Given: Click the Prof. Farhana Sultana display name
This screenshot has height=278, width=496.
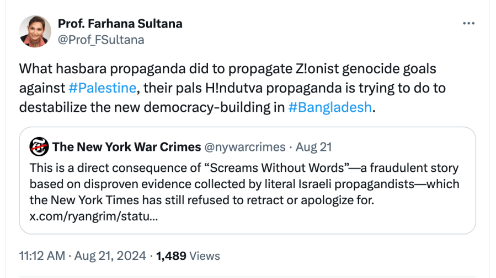Looking at the screenshot, I should (120, 24).
